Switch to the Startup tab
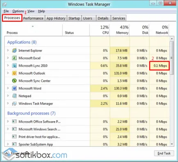 [74, 18]
